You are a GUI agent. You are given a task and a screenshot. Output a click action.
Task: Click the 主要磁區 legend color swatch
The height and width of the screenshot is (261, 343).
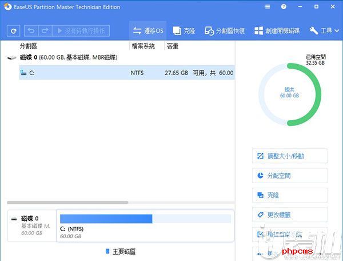point(107,251)
